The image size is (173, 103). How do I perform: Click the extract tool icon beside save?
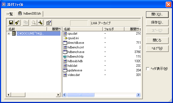tap(17, 23)
